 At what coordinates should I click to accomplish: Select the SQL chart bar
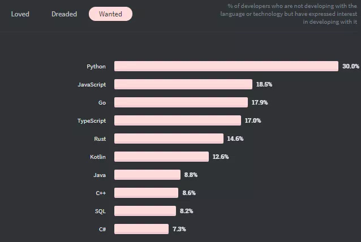(145, 211)
